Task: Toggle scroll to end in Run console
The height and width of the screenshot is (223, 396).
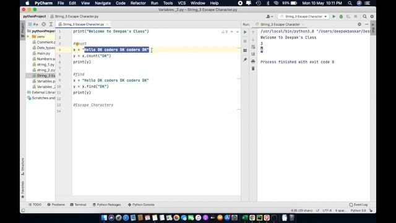Action: tap(253, 54)
